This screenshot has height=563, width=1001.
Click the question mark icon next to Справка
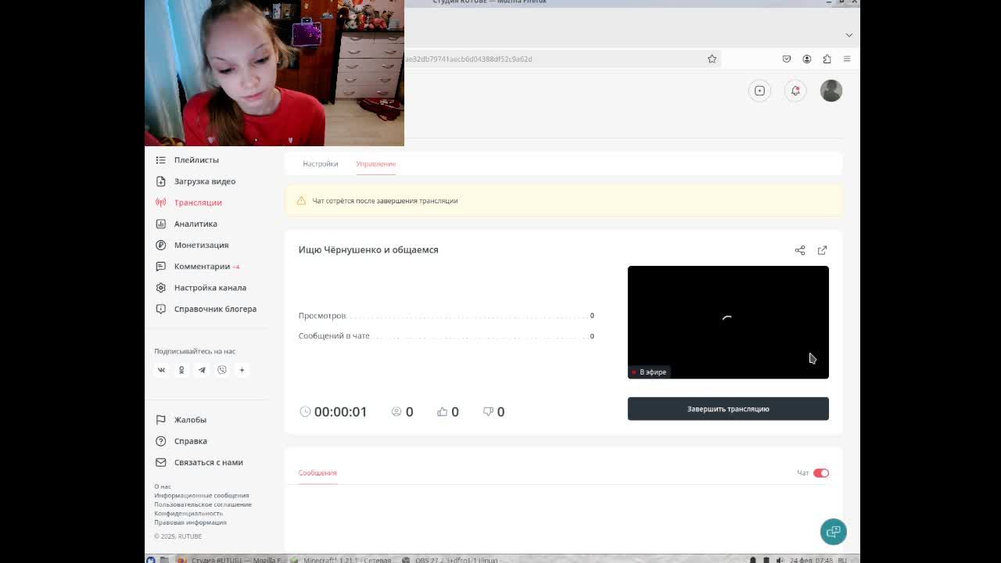(160, 441)
